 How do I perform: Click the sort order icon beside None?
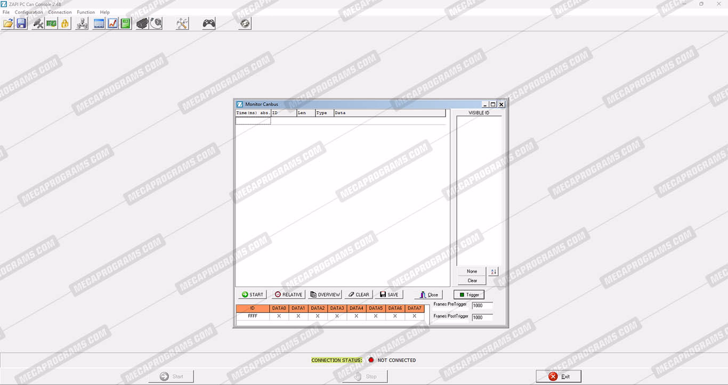click(493, 272)
